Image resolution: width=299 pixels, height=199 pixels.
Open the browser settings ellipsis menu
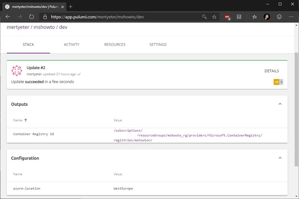click(x=291, y=17)
